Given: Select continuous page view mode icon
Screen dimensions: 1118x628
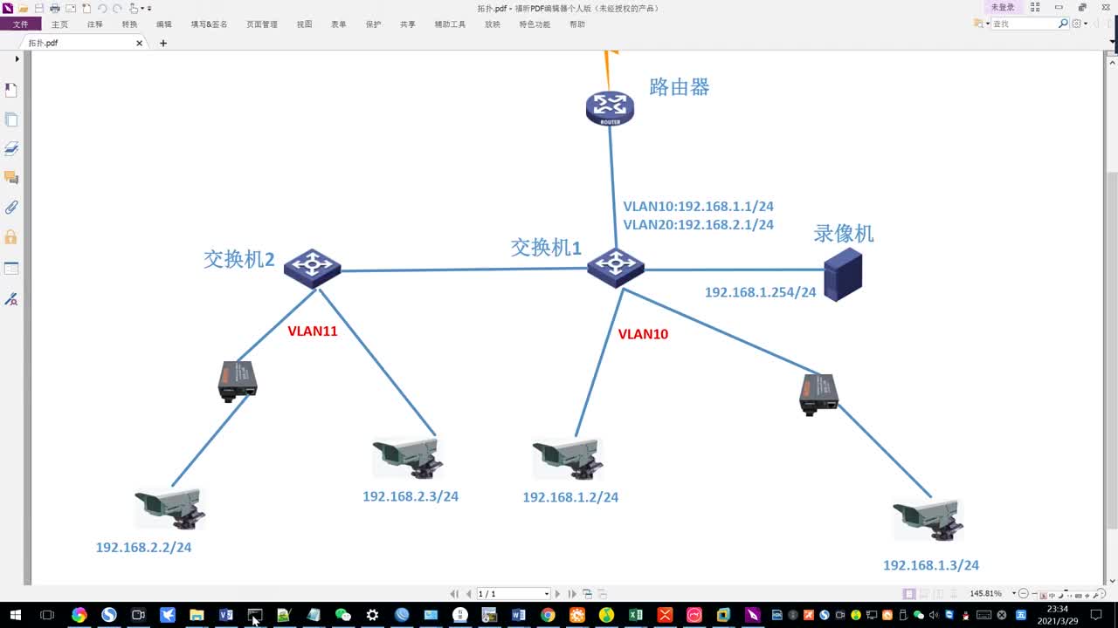Looking at the screenshot, I should tap(925, 593).
